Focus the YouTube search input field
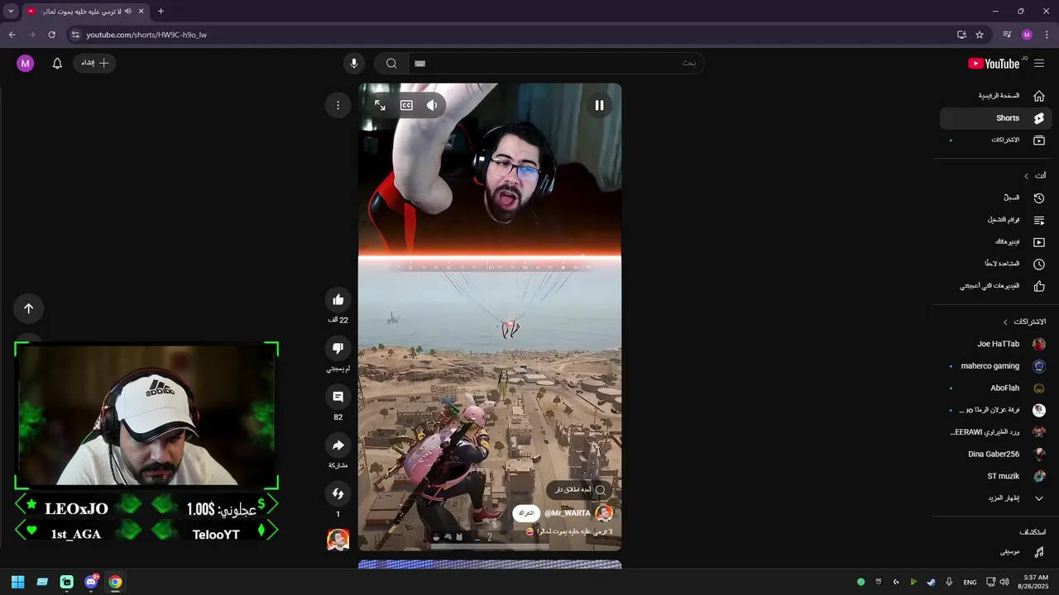The width and height of the screenshot is (1059, 595). click(x=556, y=64)
